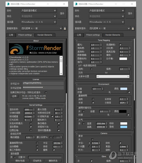Open the 白平衡 white balance color swatch
The image size is (142, 163).
click(x=123, y=59)
